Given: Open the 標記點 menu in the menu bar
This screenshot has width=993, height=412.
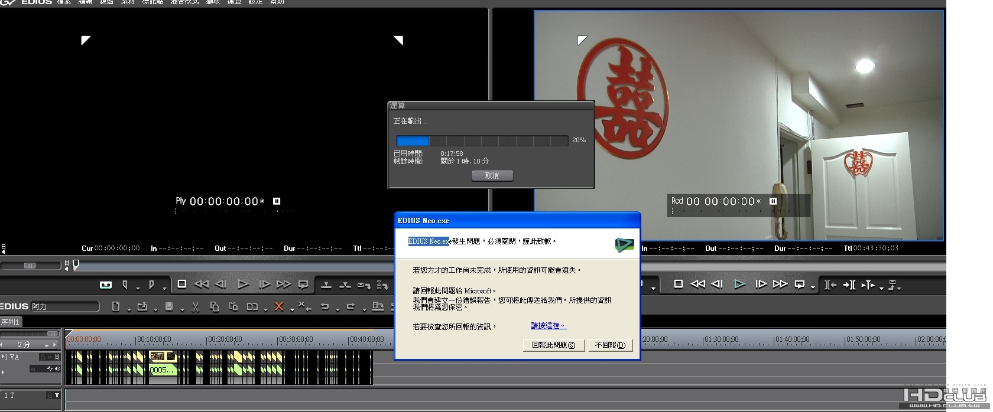Looking at the screenshot, I should [x=152, y=2].
